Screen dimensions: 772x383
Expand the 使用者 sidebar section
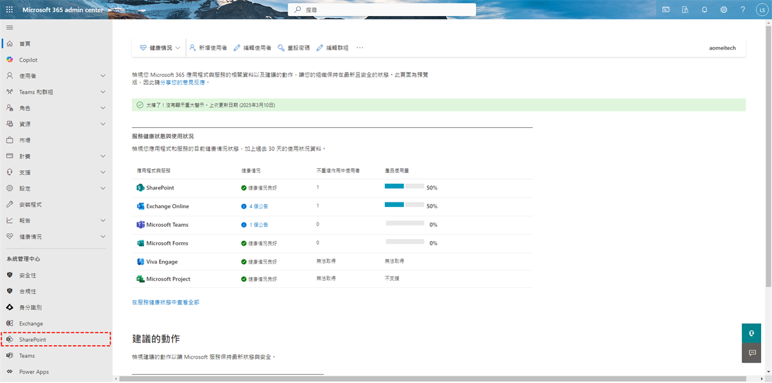pyautogui.click(x=56, y=76)
